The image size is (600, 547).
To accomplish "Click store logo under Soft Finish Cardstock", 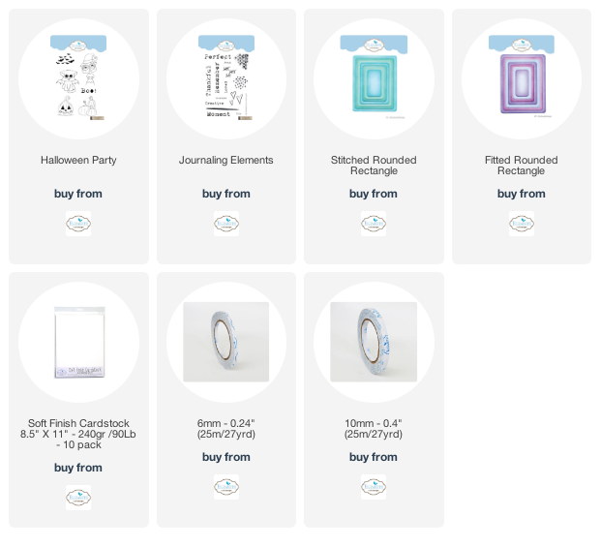I will click(x=78, y=498).
